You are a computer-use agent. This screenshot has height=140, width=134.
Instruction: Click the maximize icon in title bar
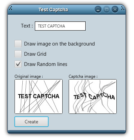tap(107, 9)
